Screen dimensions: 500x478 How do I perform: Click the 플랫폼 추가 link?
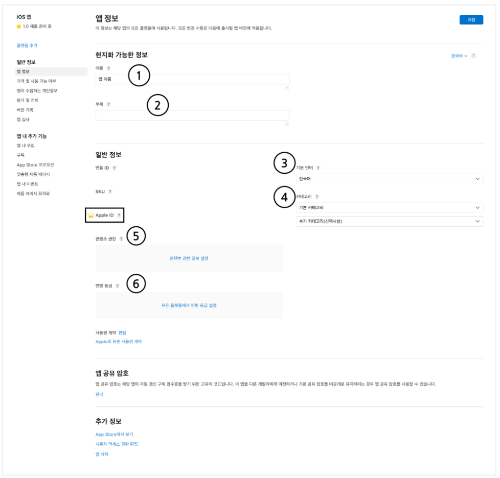(27, 46)
